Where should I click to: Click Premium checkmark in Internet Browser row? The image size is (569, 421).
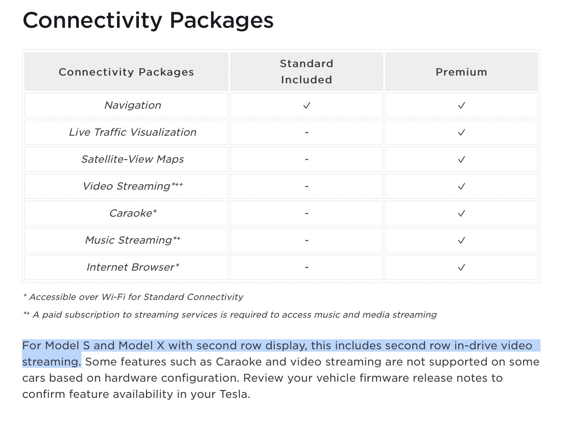click(x=461, y=267)
